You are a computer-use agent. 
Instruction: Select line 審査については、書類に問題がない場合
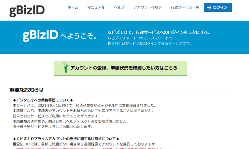85,144
